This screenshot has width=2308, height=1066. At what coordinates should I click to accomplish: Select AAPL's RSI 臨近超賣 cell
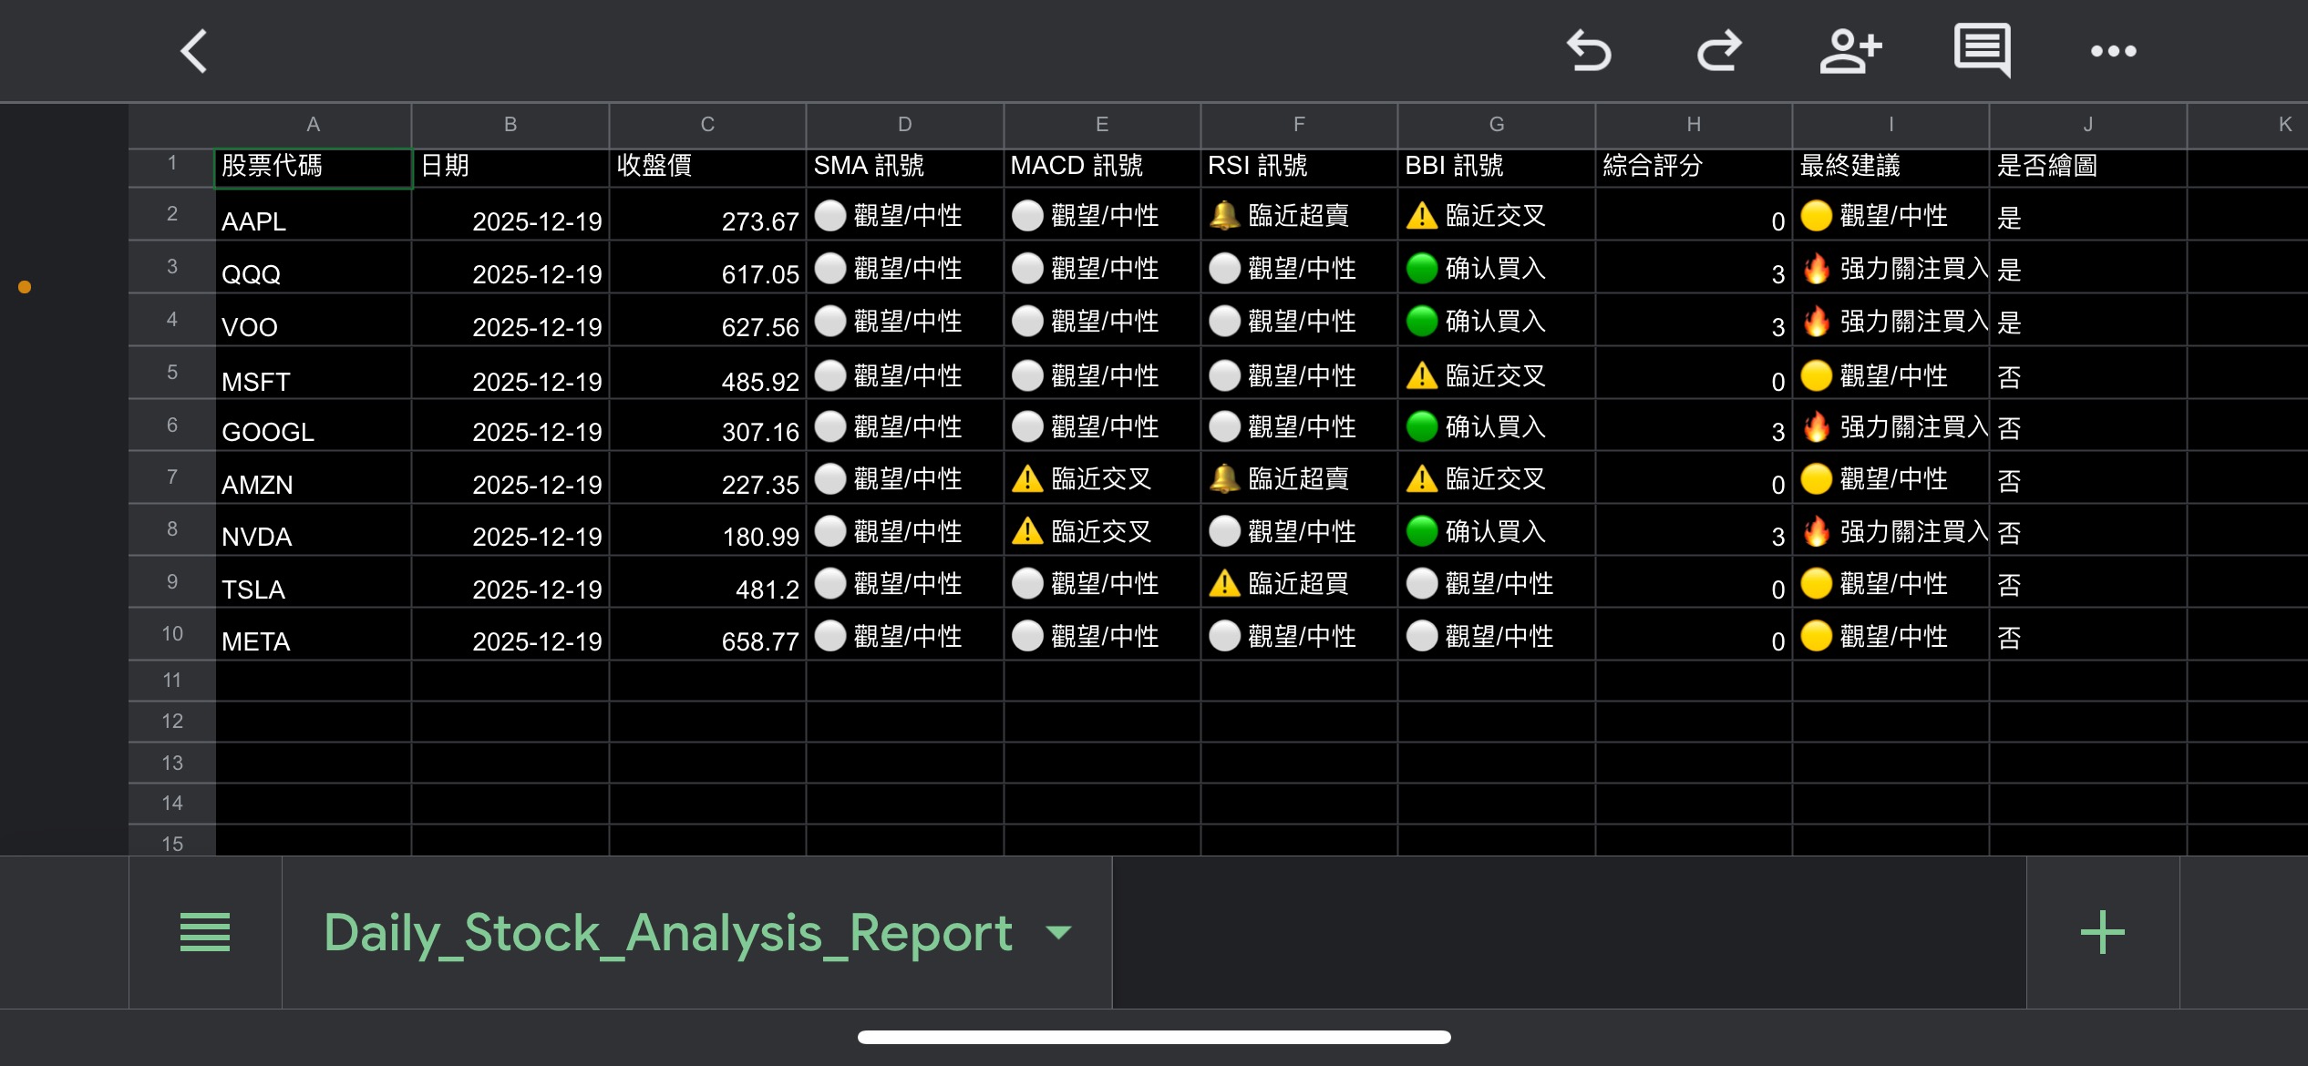(x=1299, y=215)
